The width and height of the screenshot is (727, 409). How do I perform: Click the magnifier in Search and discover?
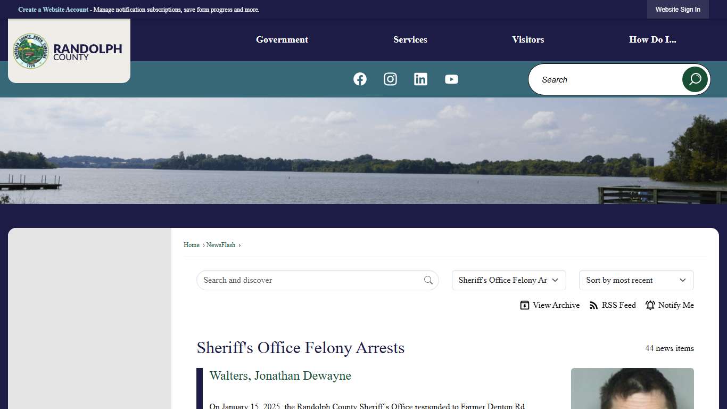point(428,280)
